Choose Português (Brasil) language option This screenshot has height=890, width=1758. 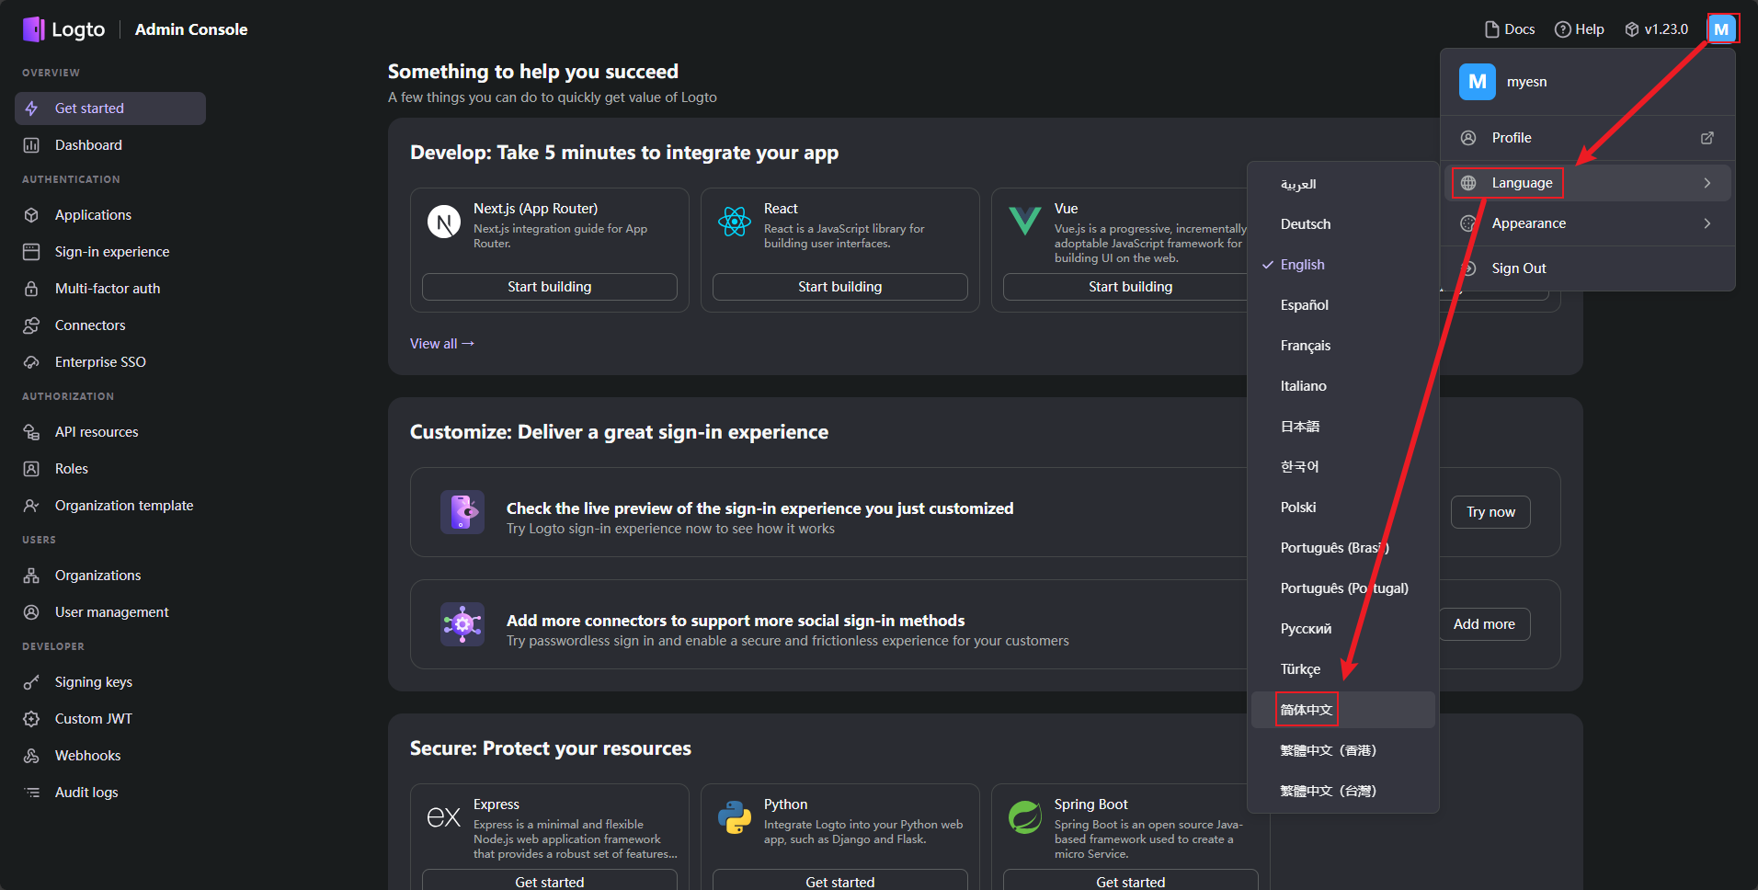click(1342, 548)
